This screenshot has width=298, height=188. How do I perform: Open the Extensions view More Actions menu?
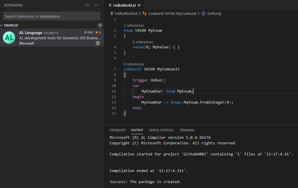[x=96, y=5]
